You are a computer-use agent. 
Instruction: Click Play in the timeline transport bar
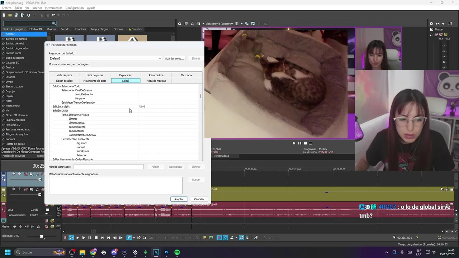click(84, 238)
